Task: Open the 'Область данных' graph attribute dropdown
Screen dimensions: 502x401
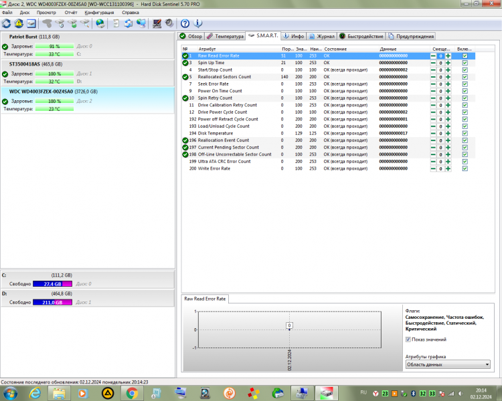Action: pos(448,364)
